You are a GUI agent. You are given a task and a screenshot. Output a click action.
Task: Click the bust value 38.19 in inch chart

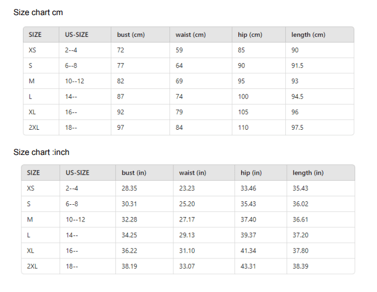click(129, 266)
